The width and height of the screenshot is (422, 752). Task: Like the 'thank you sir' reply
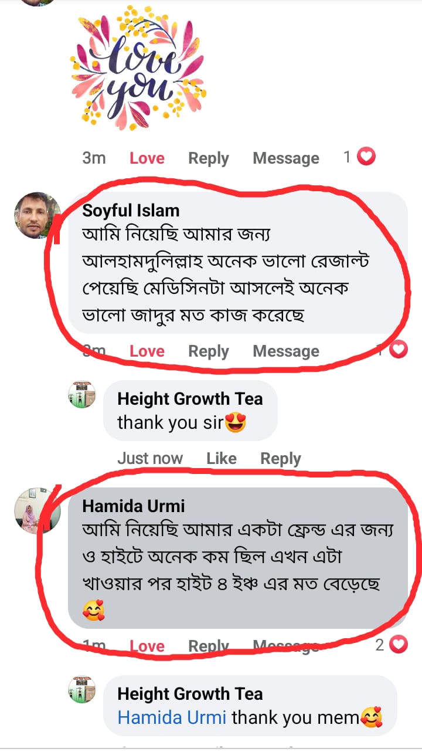point(221,459)
